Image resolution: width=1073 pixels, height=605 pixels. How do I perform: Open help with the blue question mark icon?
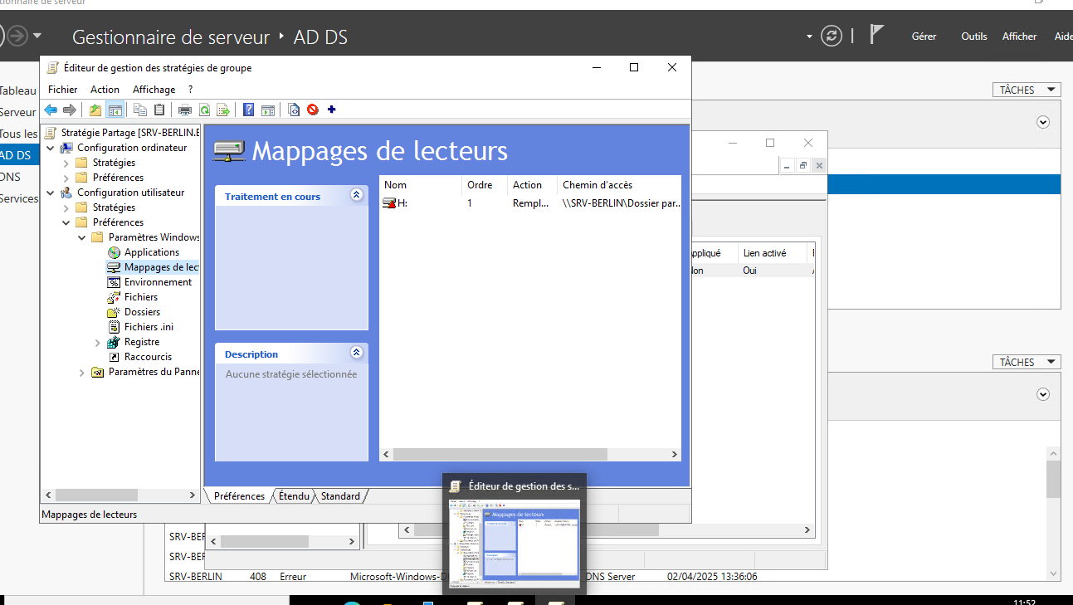pyautogui.click(x=248, y=110)
